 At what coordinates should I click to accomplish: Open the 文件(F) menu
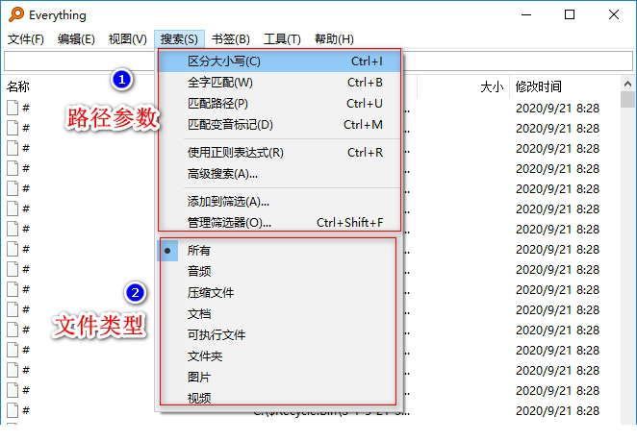(26, 39)
